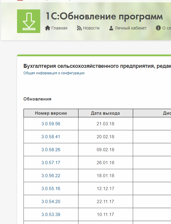Click the Номер версии column header
Screen dimensions: 171x224
coord(51,113)
